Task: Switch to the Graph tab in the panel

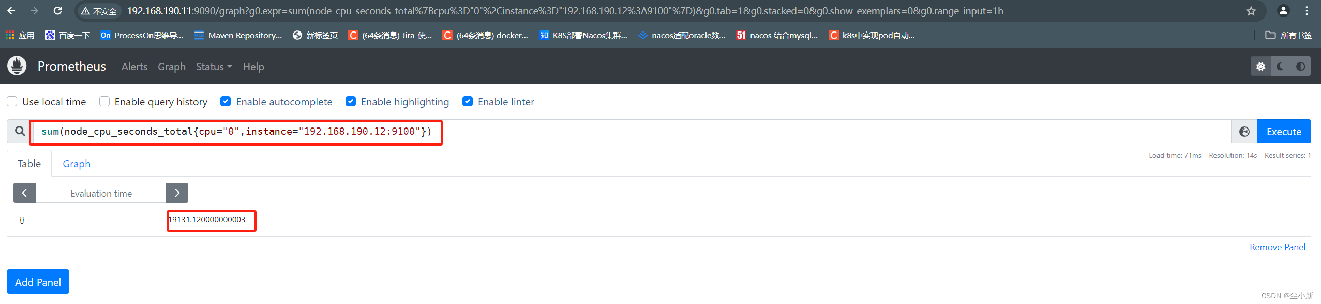Action: (x=77, y=164)
